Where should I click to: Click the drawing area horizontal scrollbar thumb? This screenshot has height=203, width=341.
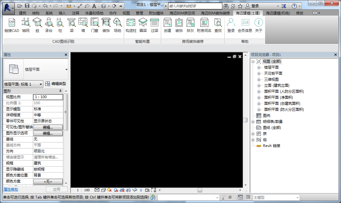[x=200, y=190]
